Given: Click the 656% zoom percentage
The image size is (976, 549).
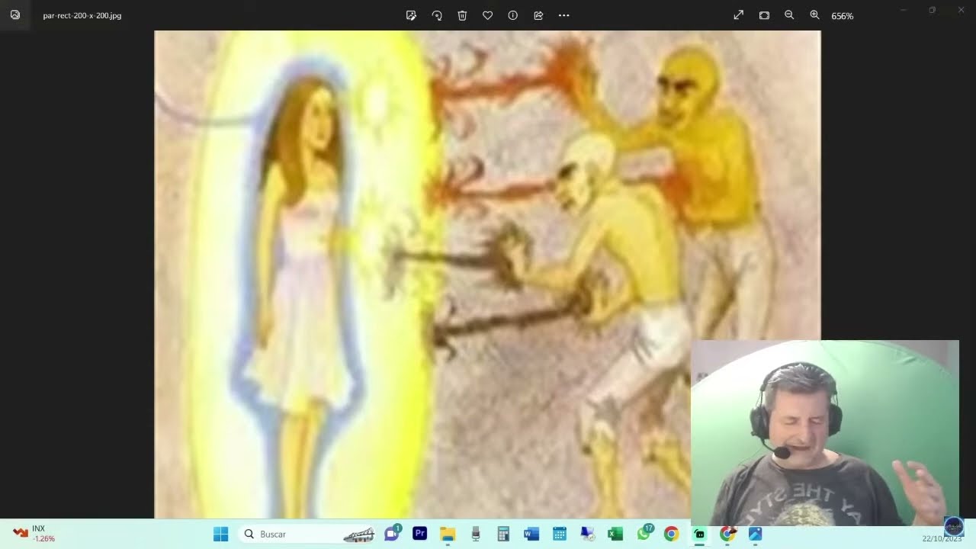Looking at the screenshot, I should [843, 16].
